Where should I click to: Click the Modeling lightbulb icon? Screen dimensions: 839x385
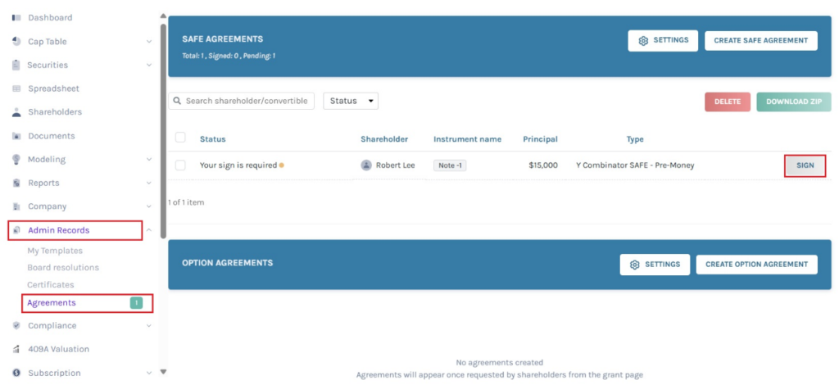16,160
